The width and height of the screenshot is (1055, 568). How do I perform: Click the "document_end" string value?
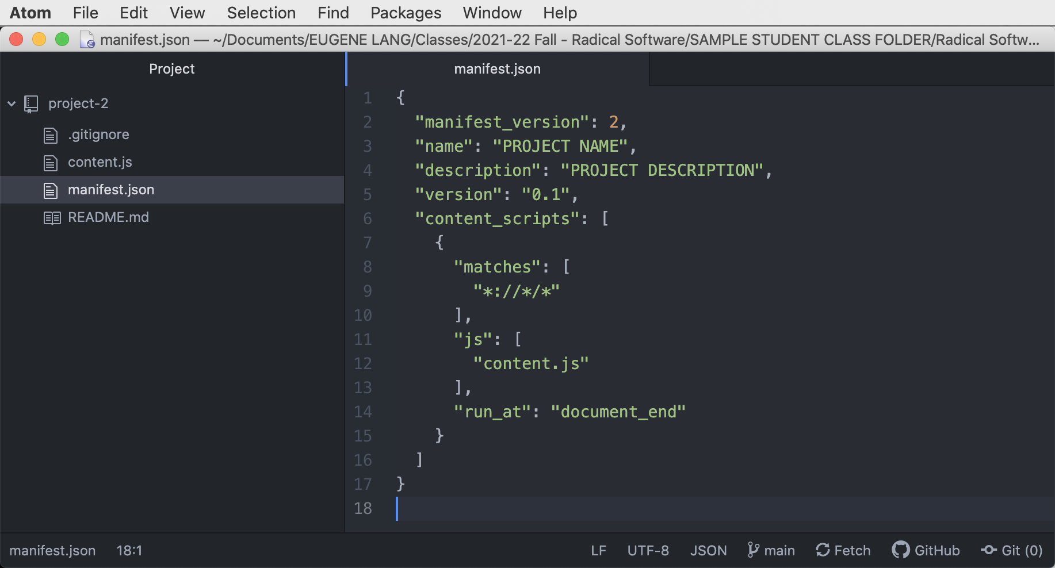point(618,412)
